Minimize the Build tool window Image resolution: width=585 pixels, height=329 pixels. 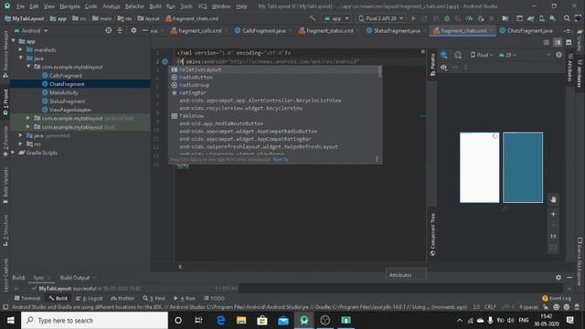pos(569,278)
